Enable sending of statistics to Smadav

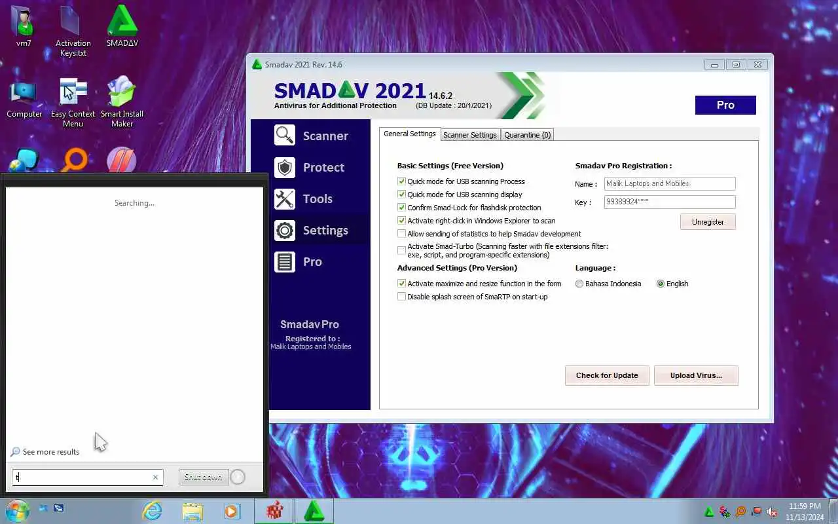[x=401, y=234]
